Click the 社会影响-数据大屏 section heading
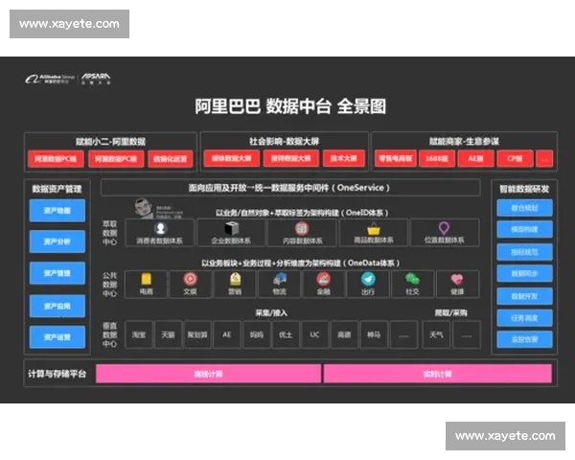 (284, 141)
